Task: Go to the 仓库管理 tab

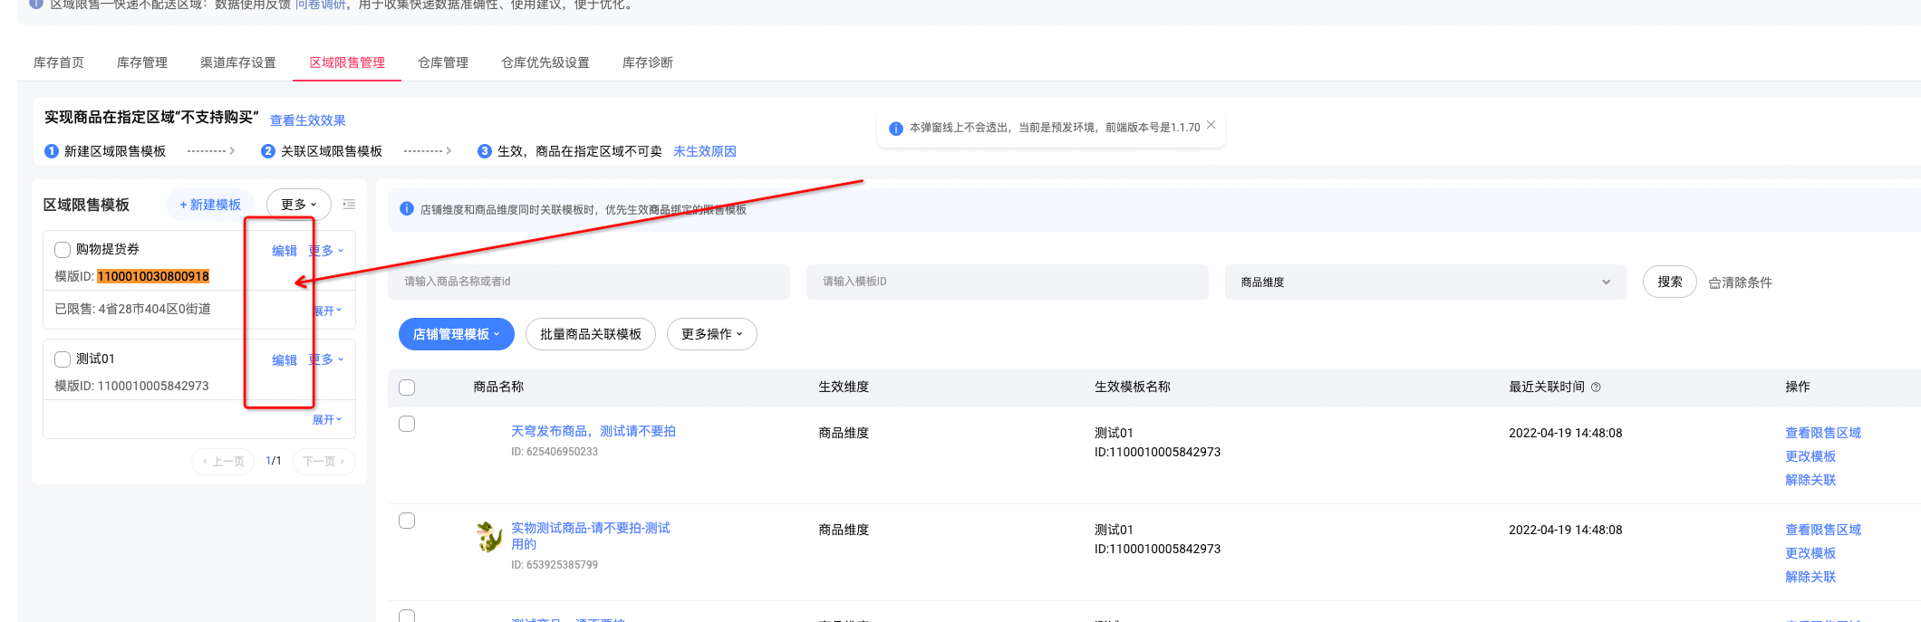Action: [443, 62]
